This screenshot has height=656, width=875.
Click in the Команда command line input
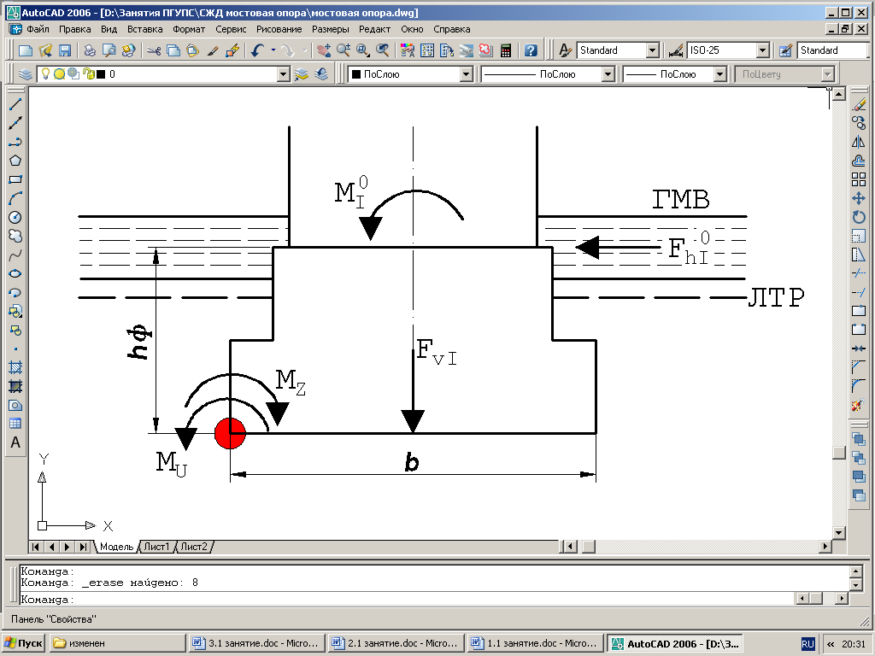tap(406, 600)
